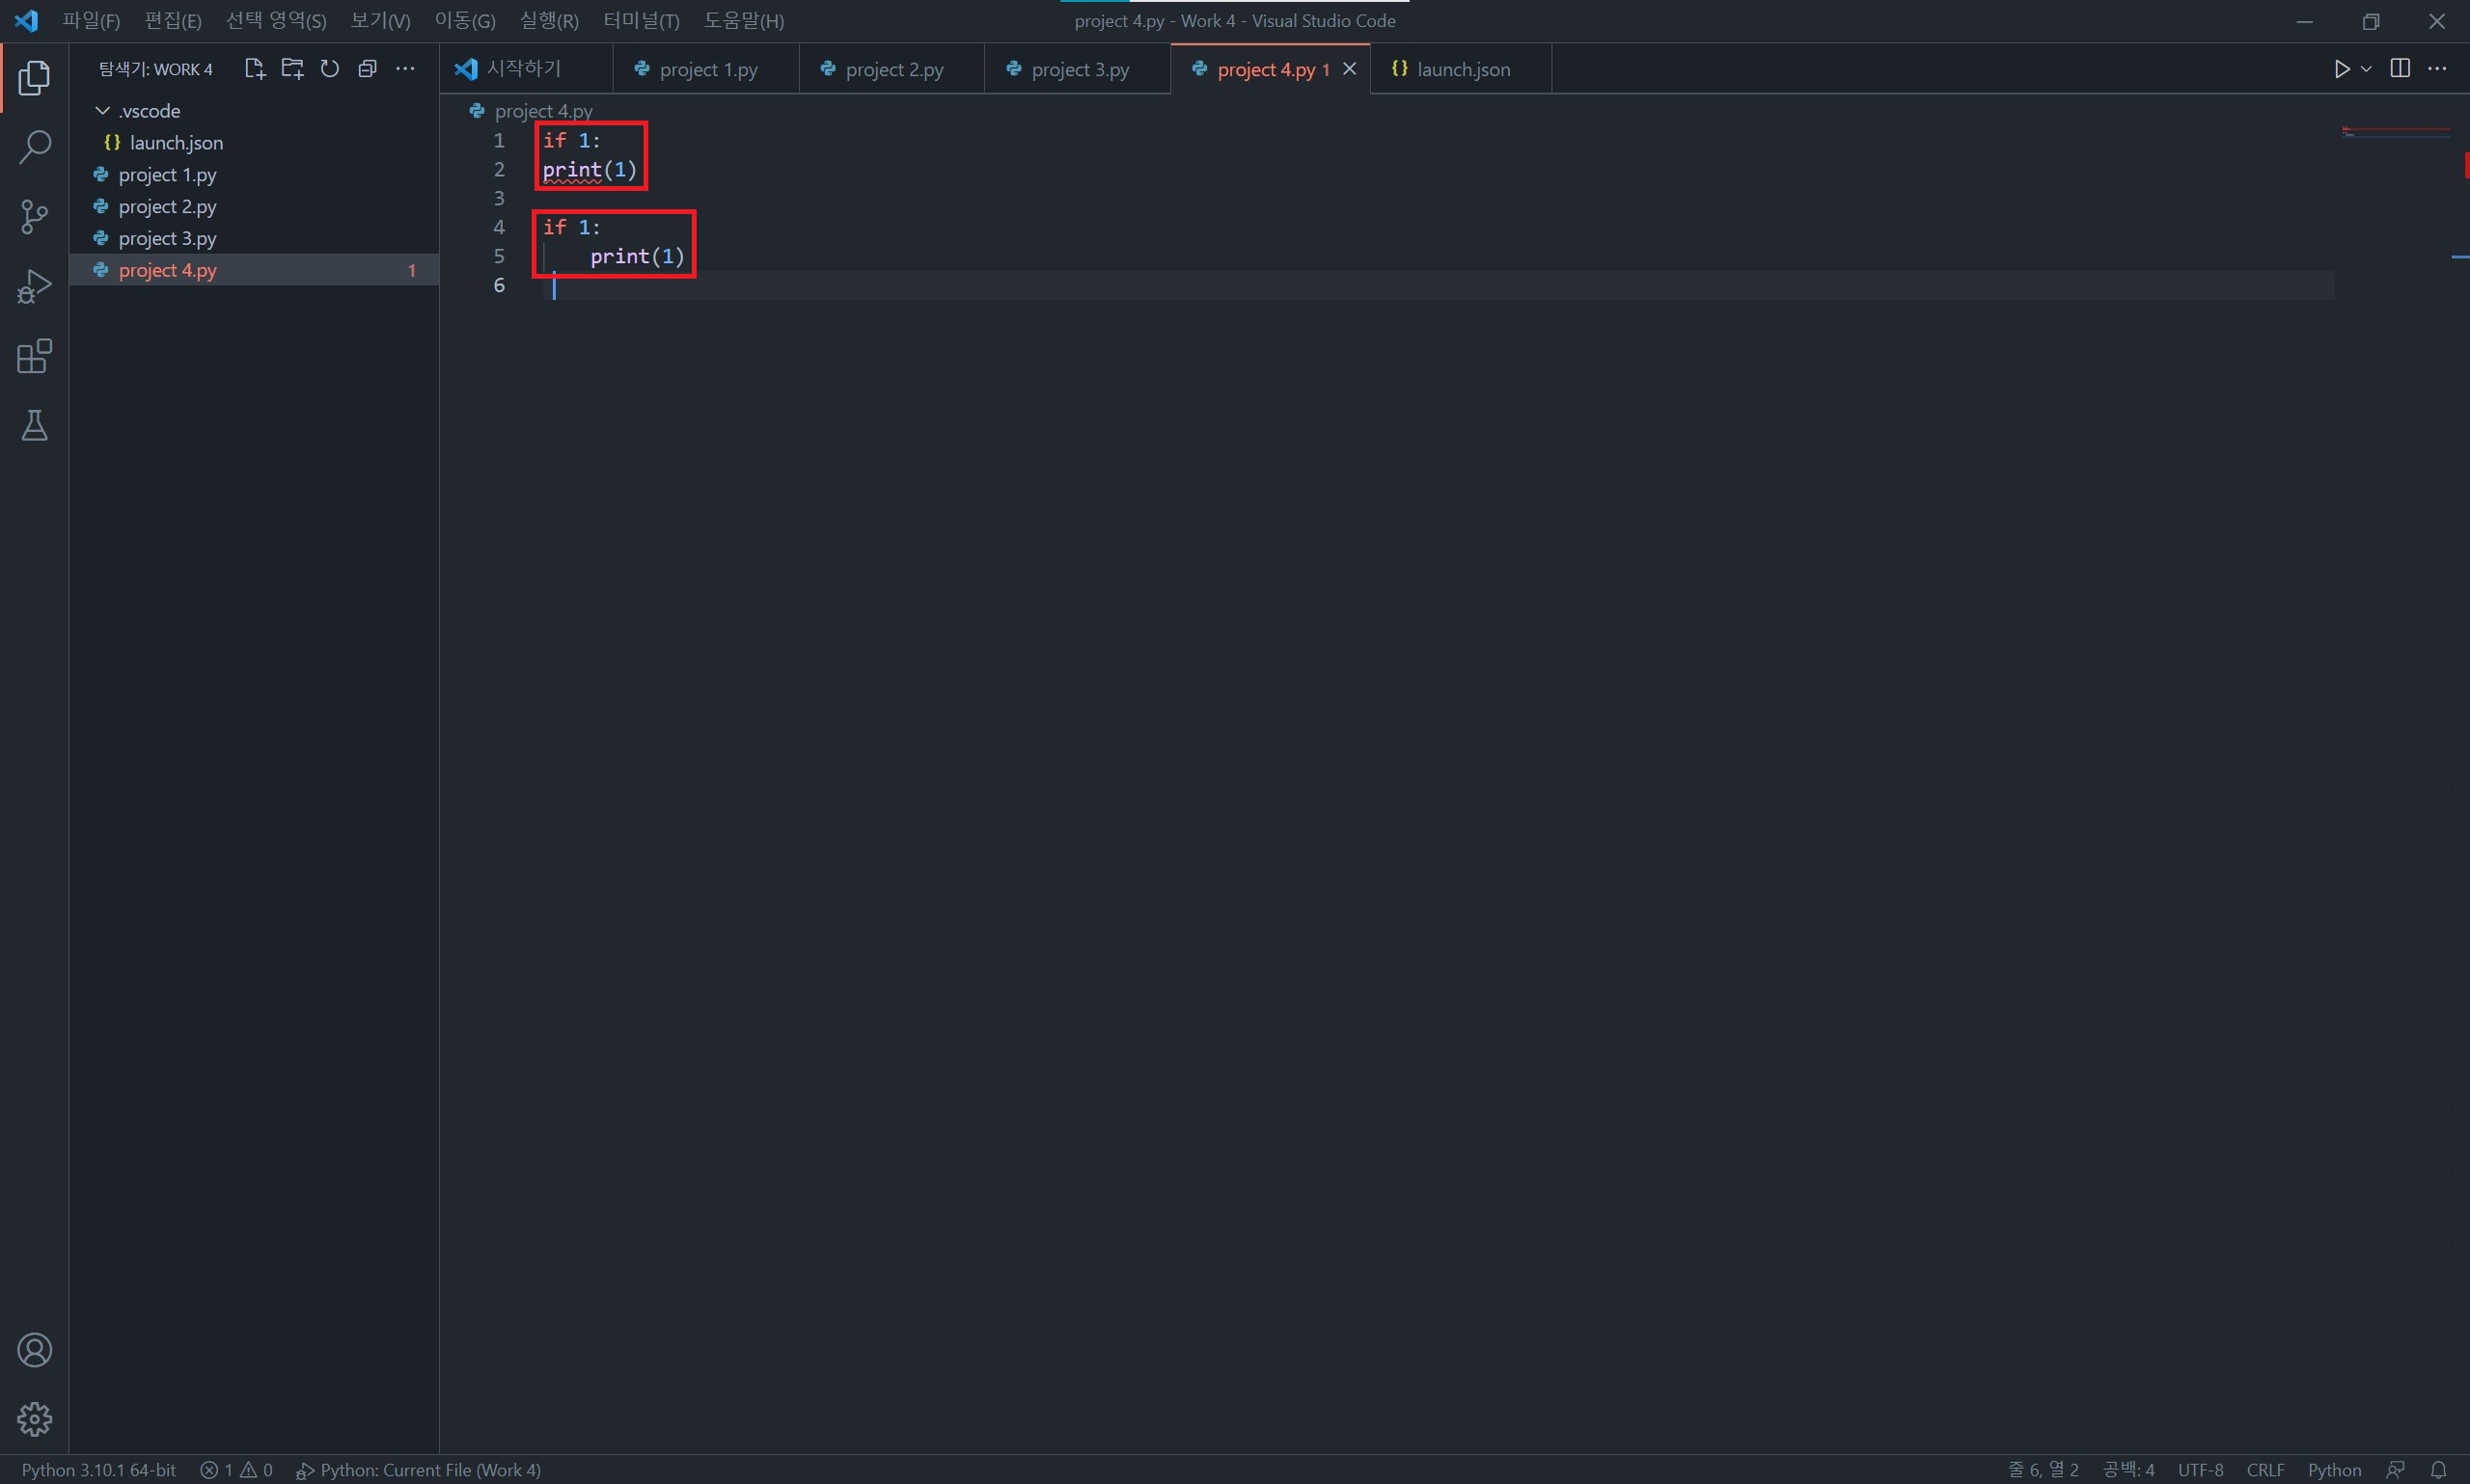Open the Search view in activity bar
2470x1484 pixels.
(x=34, y=147)
